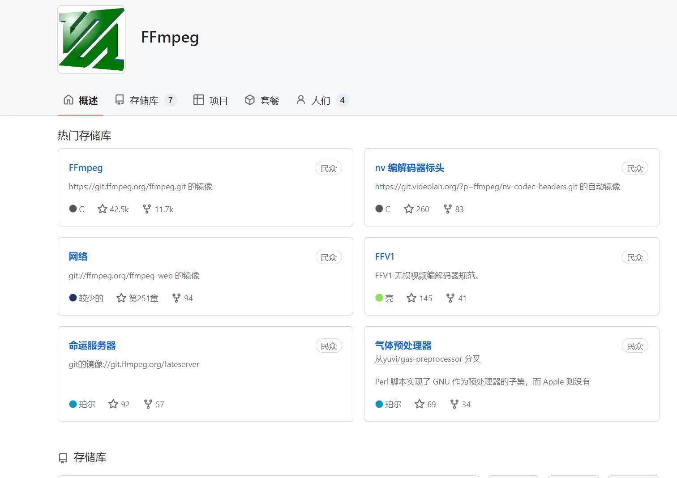
Task: Open the 概述 overview tab
Action: [x=81, y=100]
